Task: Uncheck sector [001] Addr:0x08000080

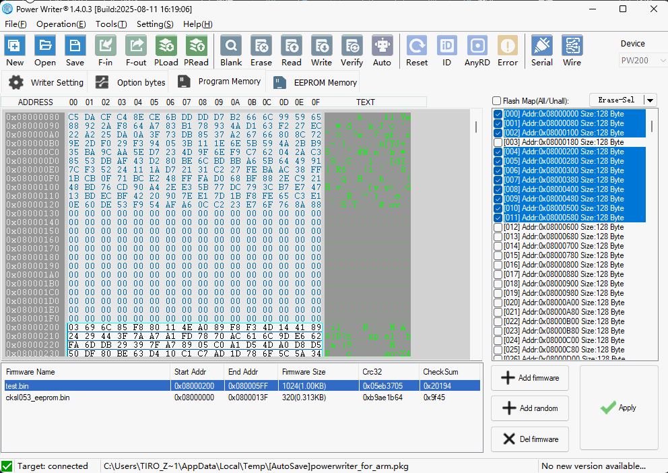Action: pos(498,123)
